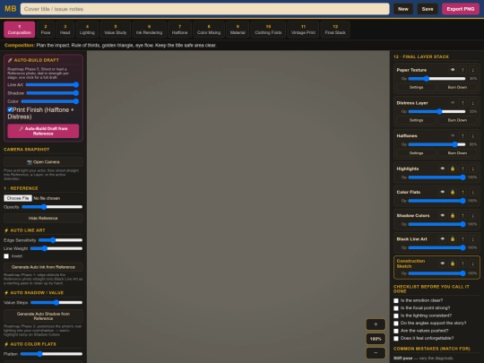
Task: Click the Export PNG button
Action: pyautogui.click(x=460, y=9)
